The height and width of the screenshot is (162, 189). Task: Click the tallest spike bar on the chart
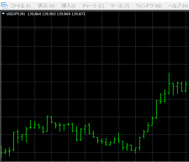click(x=169, y=83)
